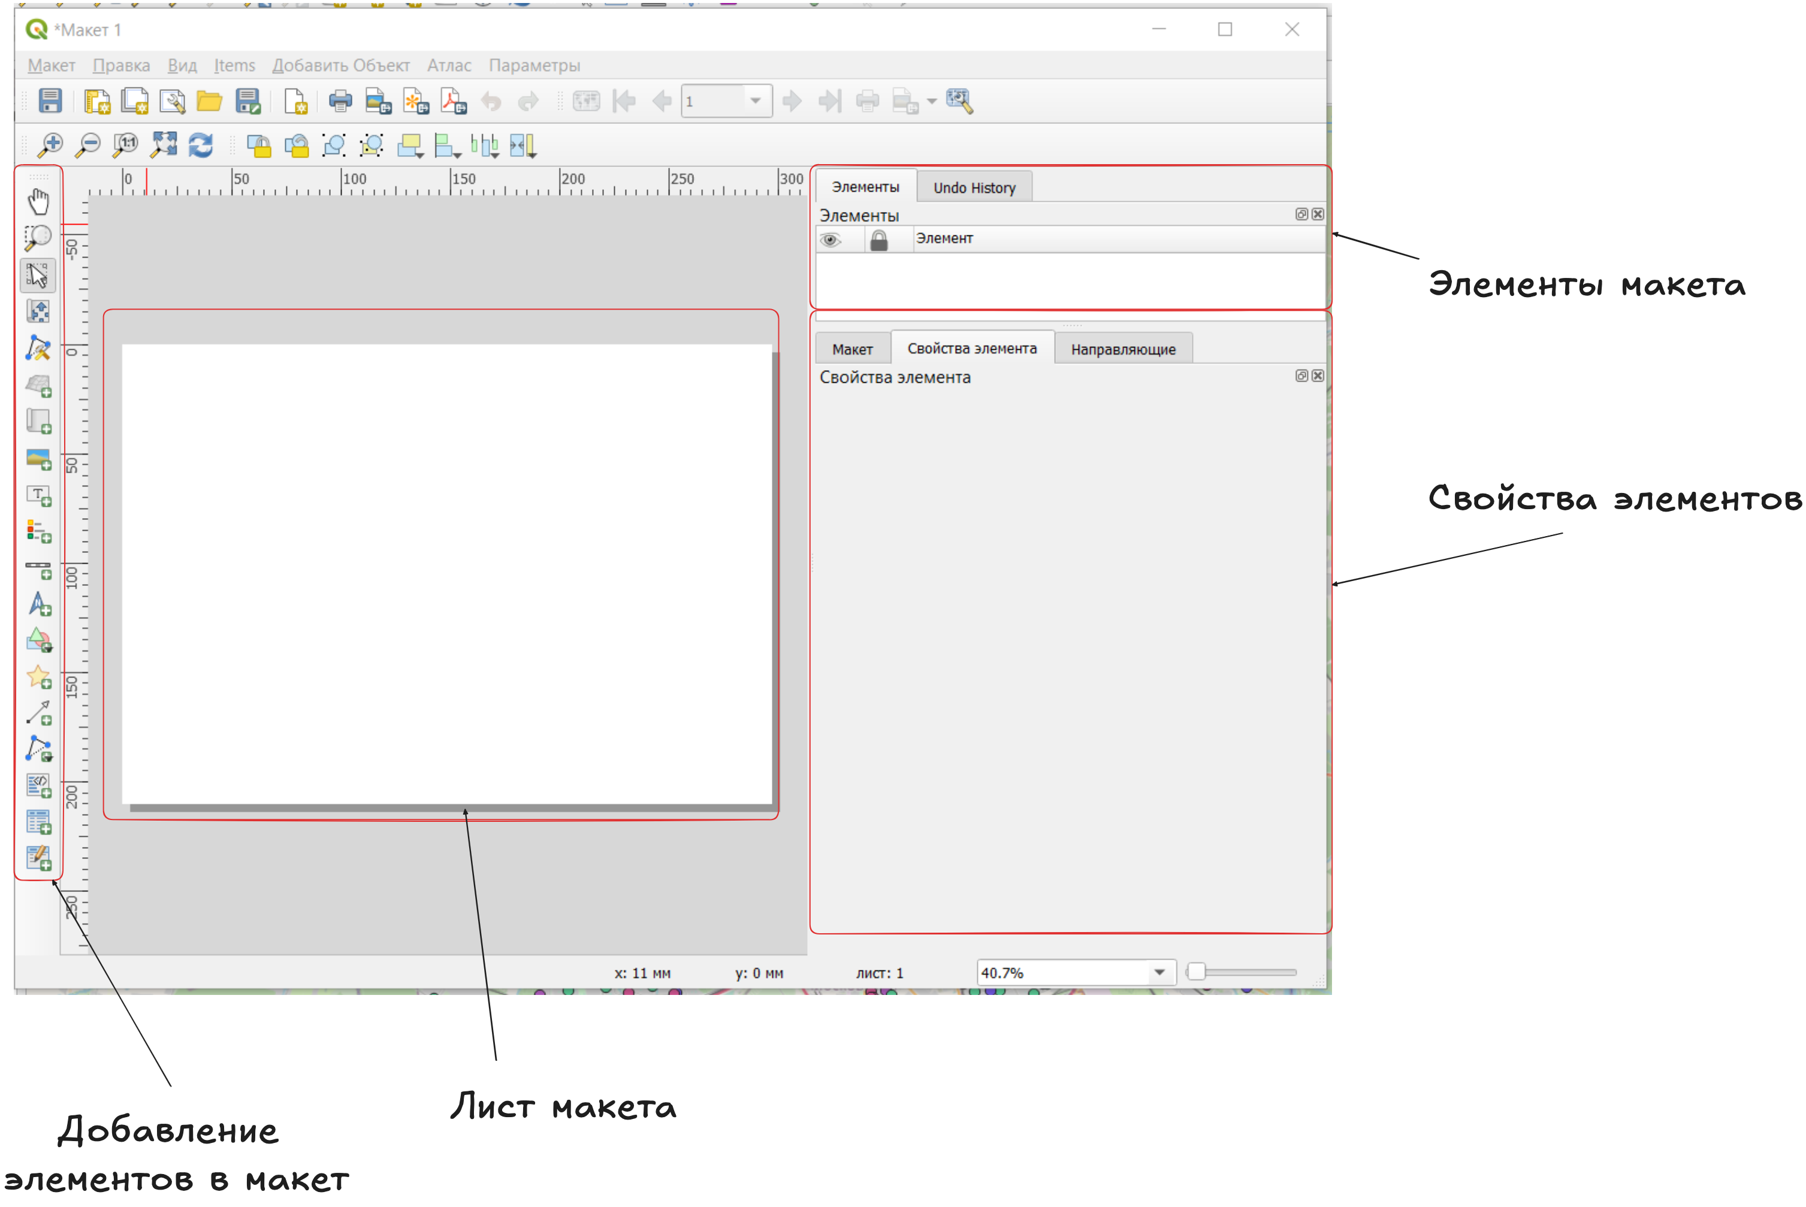Click the Add Scale Bar tool

(x=38, y=569)
